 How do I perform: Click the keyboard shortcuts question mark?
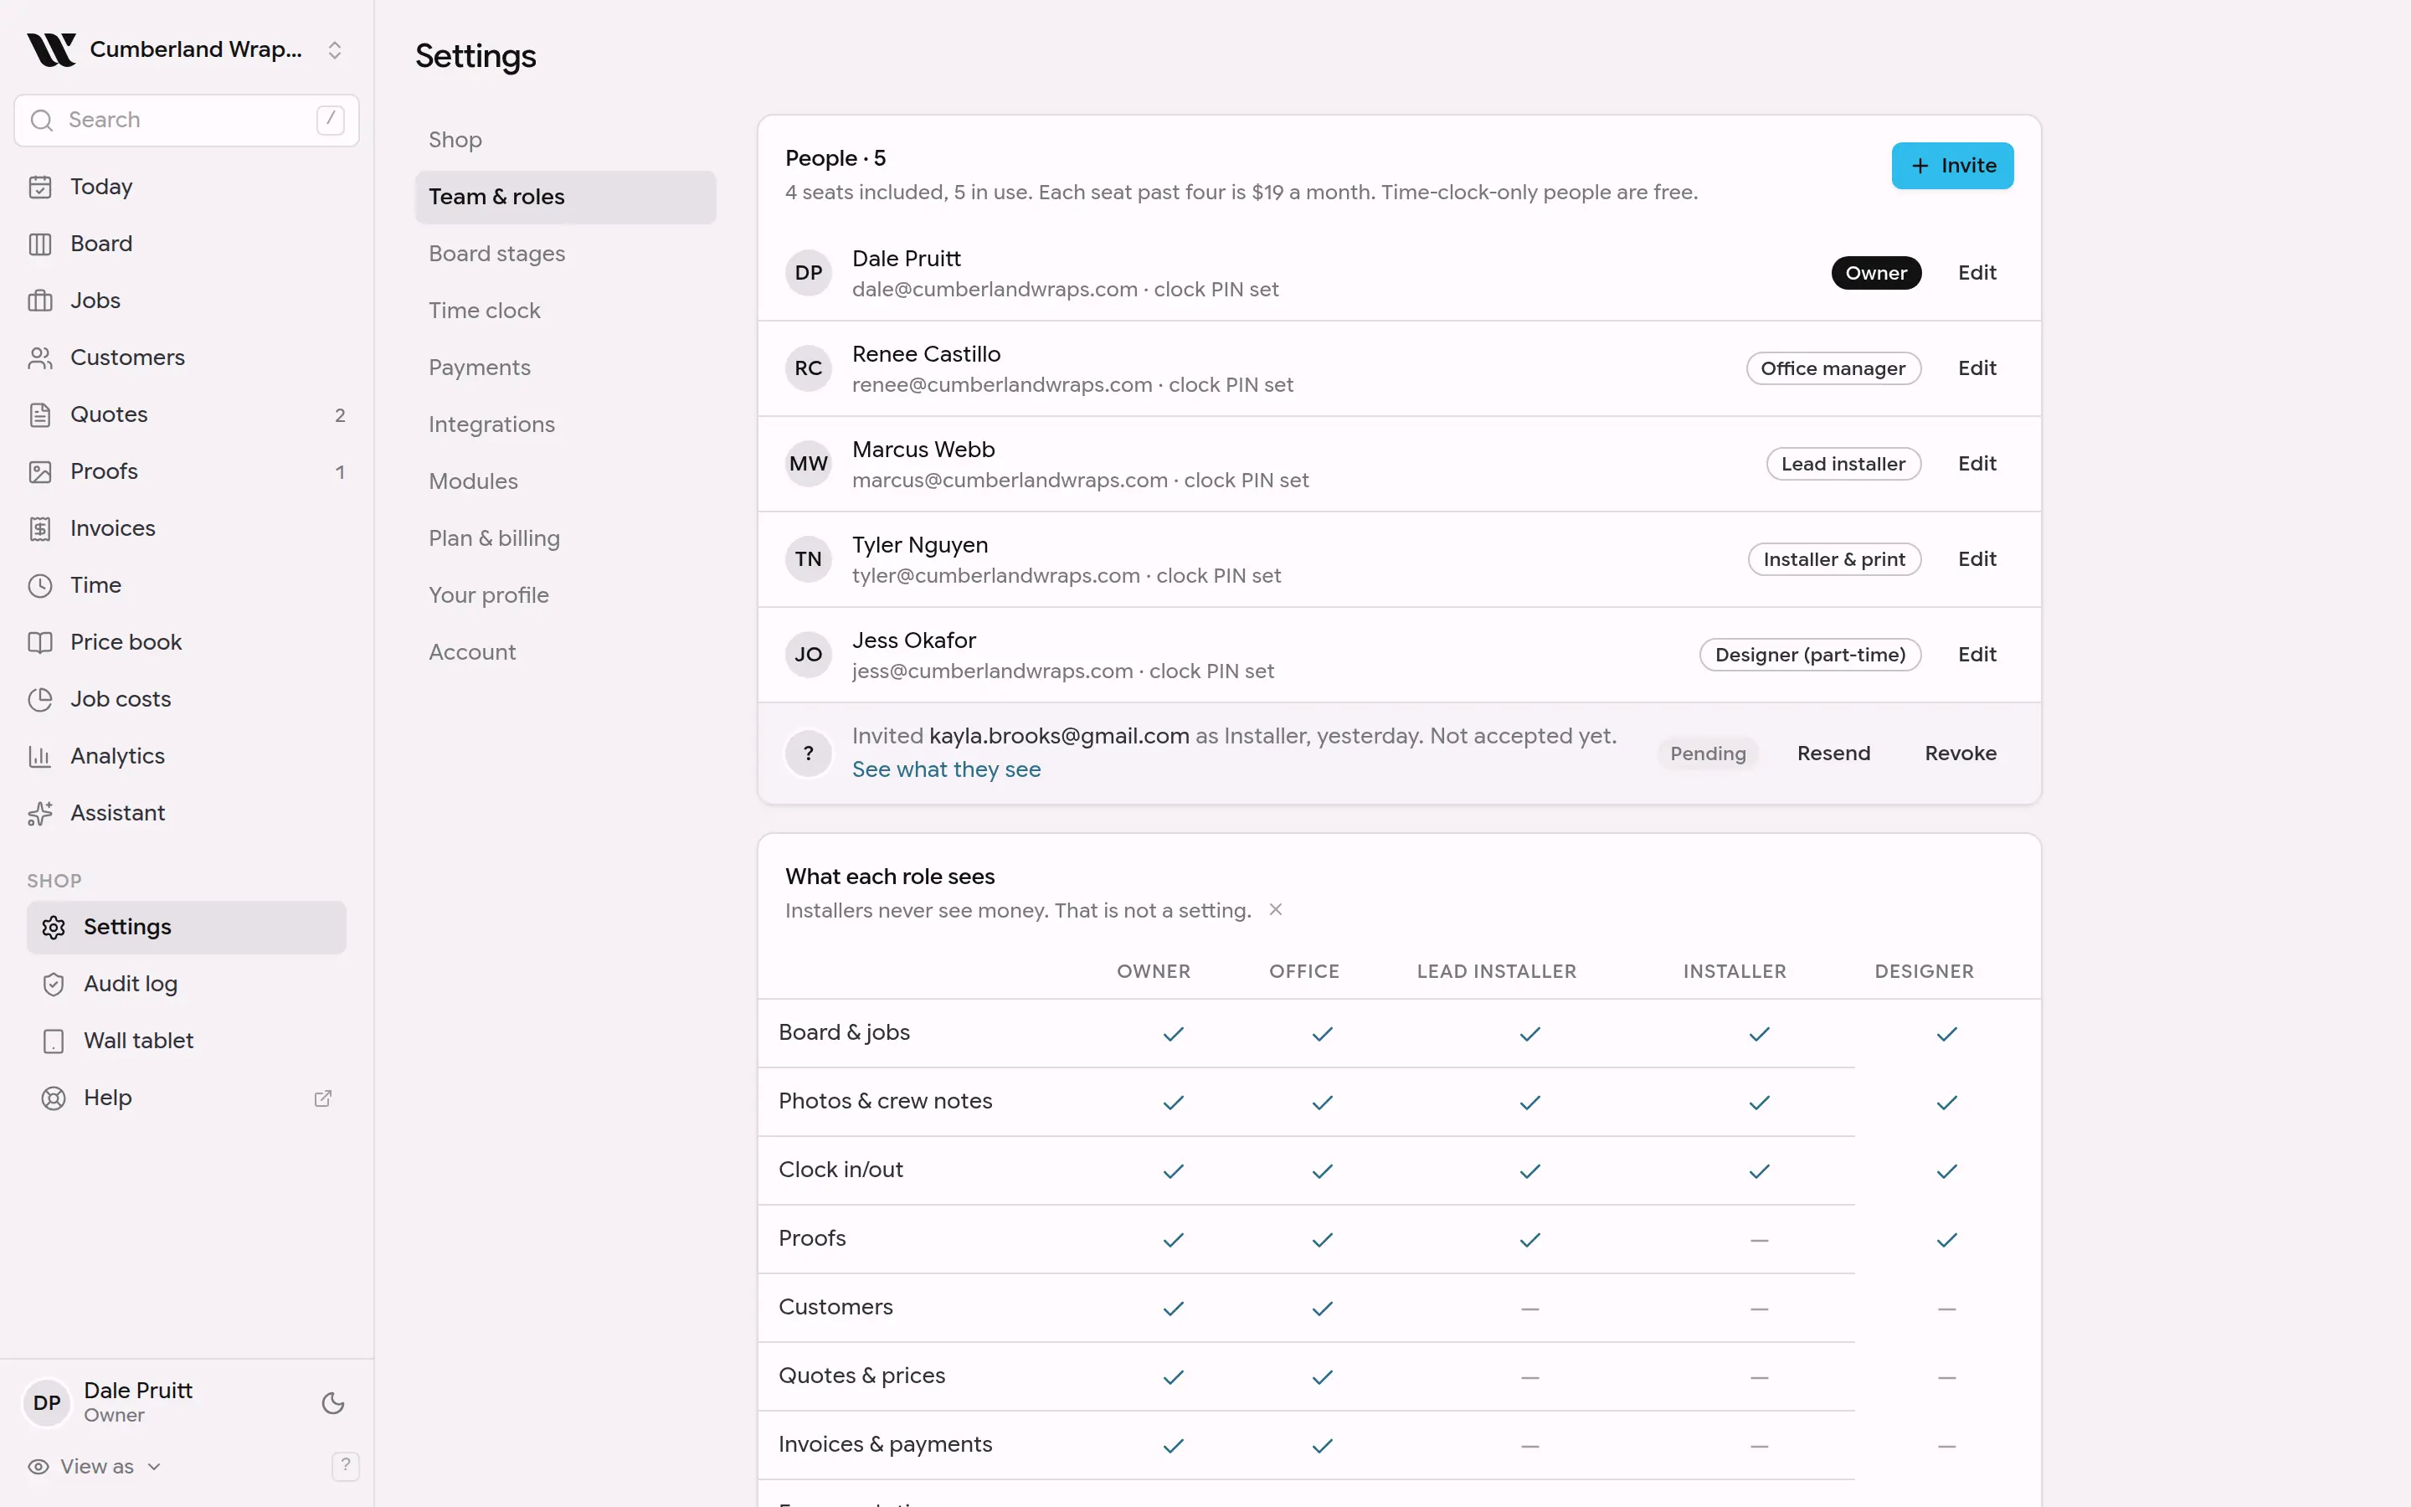coord(345,1465)
